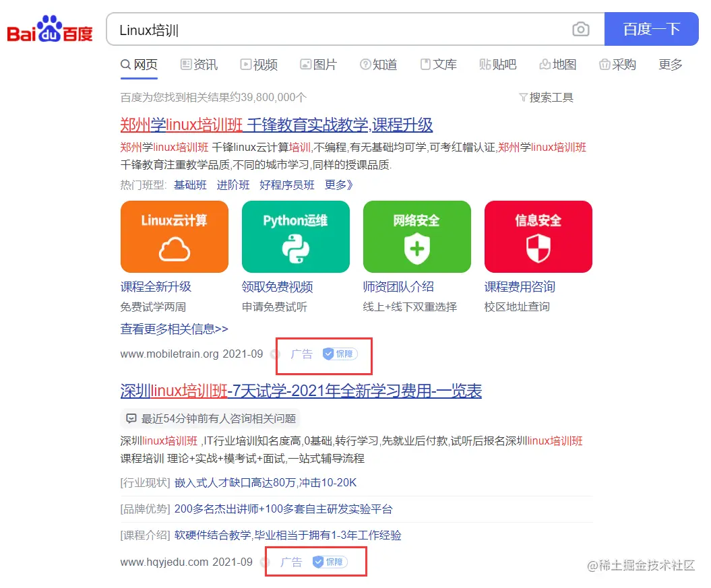Click 申请免费试听 text
This screenshot has height=588, width=711.
point(274,306)
